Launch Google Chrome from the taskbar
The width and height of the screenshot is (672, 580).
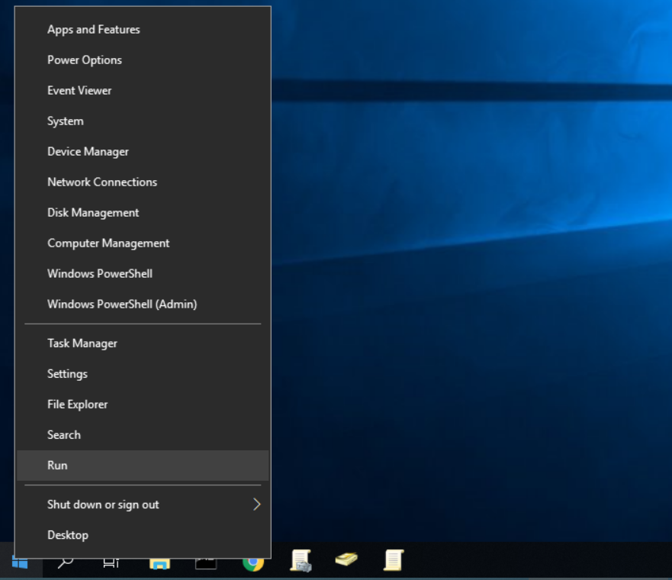tap(252, 563)
